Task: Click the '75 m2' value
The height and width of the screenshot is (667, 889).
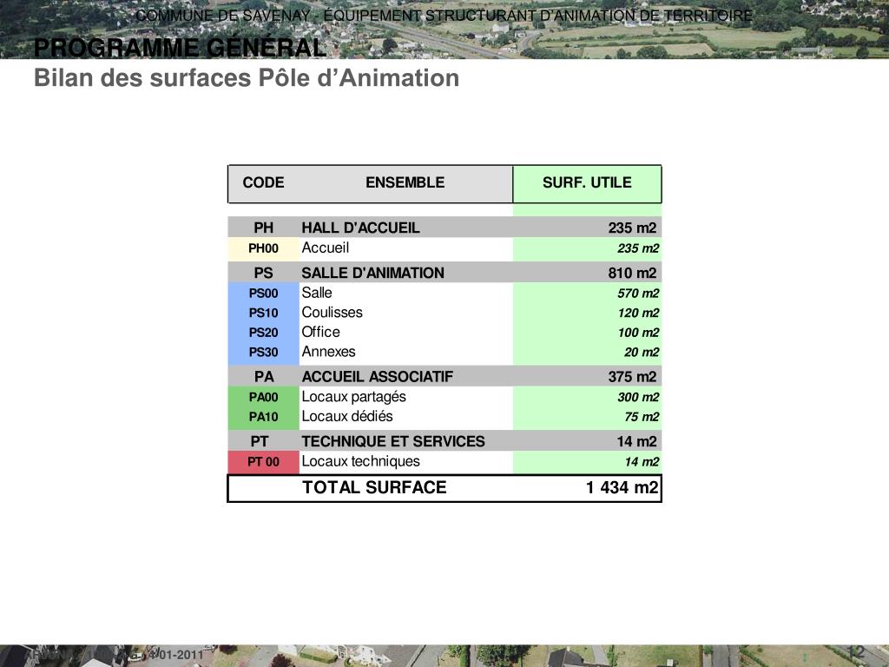Action: coord(642,417)
